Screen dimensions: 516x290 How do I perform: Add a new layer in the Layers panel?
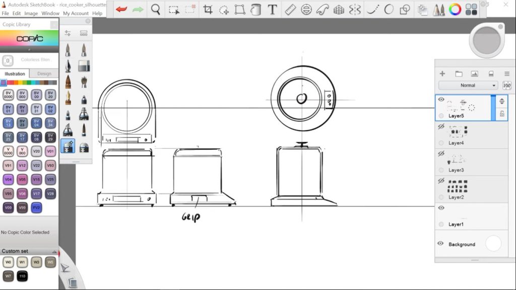click(x=442, y=74)
